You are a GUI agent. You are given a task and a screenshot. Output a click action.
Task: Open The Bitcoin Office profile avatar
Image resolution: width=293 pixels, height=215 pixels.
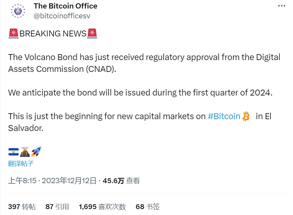tap(17, 11)
